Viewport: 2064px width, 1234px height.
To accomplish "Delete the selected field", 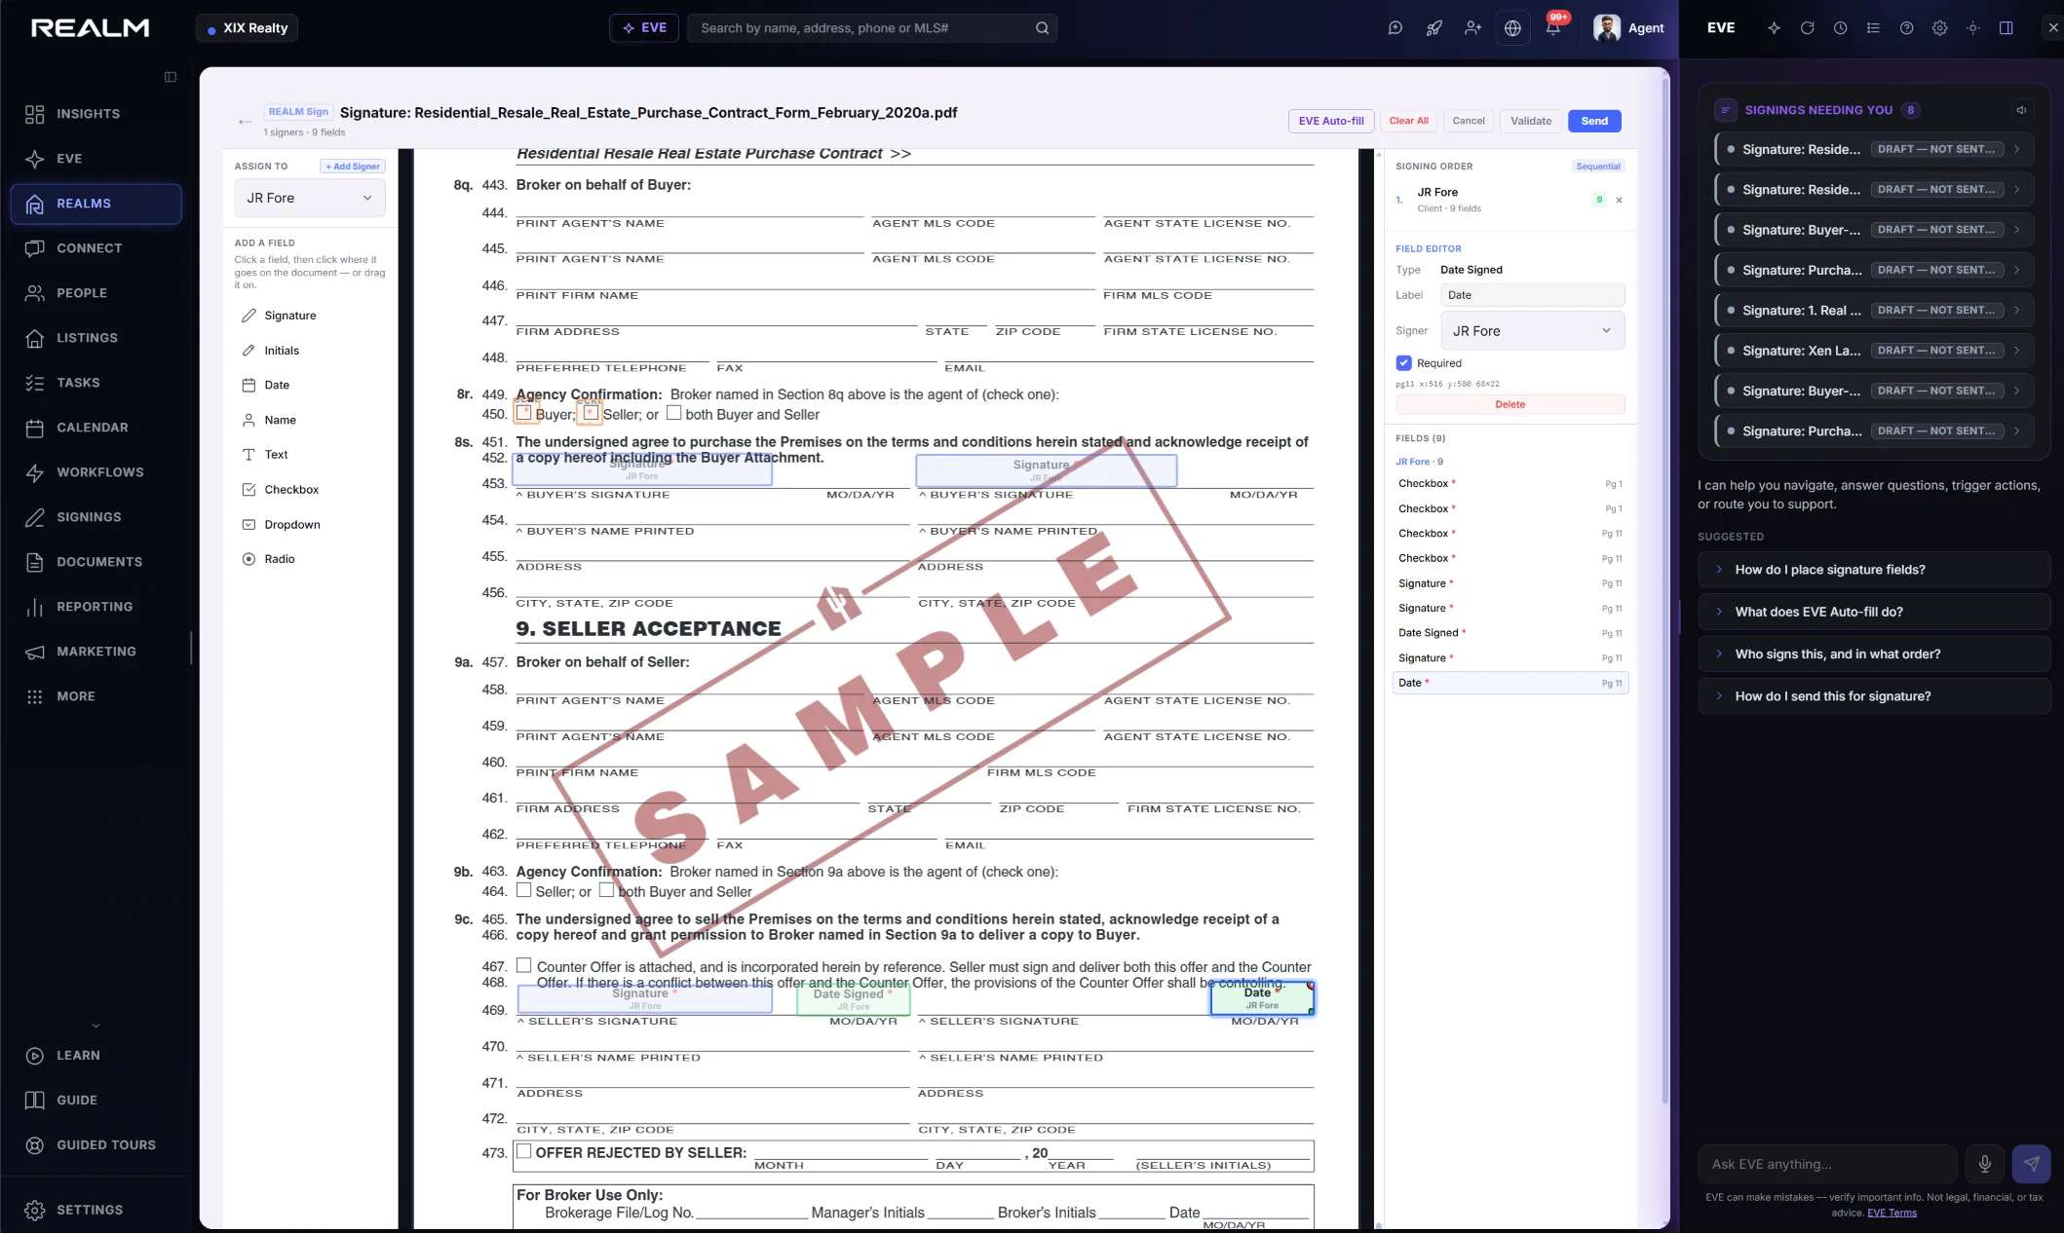I will click(1510, 404).
